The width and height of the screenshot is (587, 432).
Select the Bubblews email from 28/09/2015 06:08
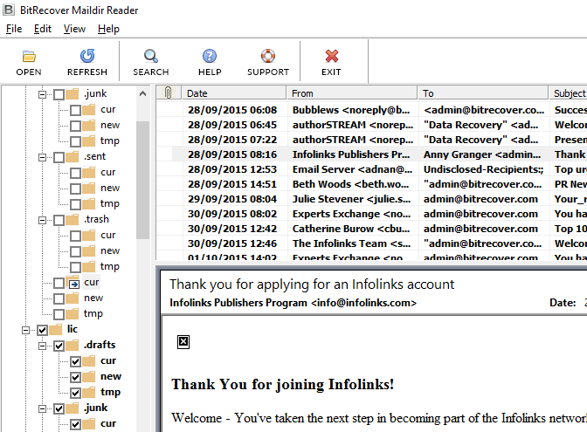(372, 110)
